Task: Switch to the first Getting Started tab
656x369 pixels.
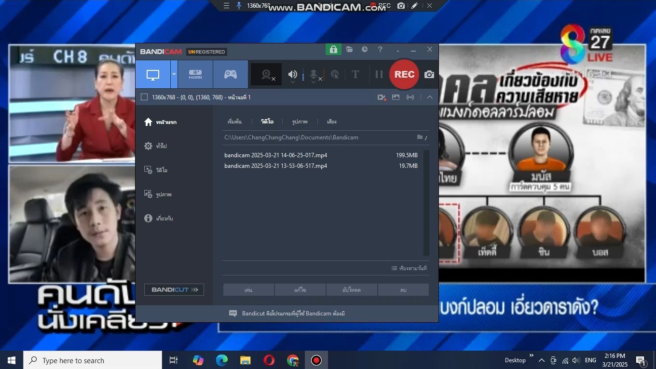Action: (234, 122)
